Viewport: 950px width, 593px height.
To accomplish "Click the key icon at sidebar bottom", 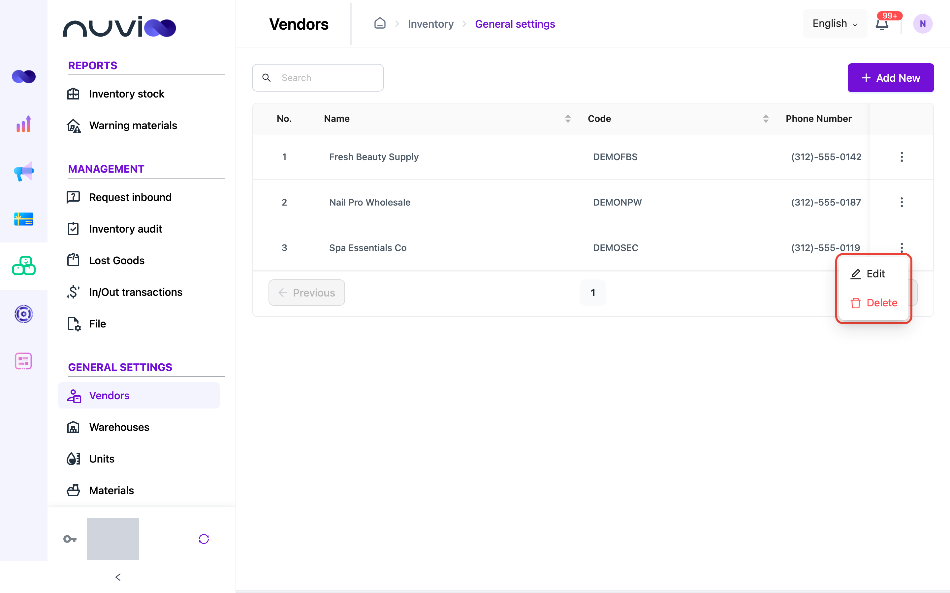I will (x=70, y=539).
